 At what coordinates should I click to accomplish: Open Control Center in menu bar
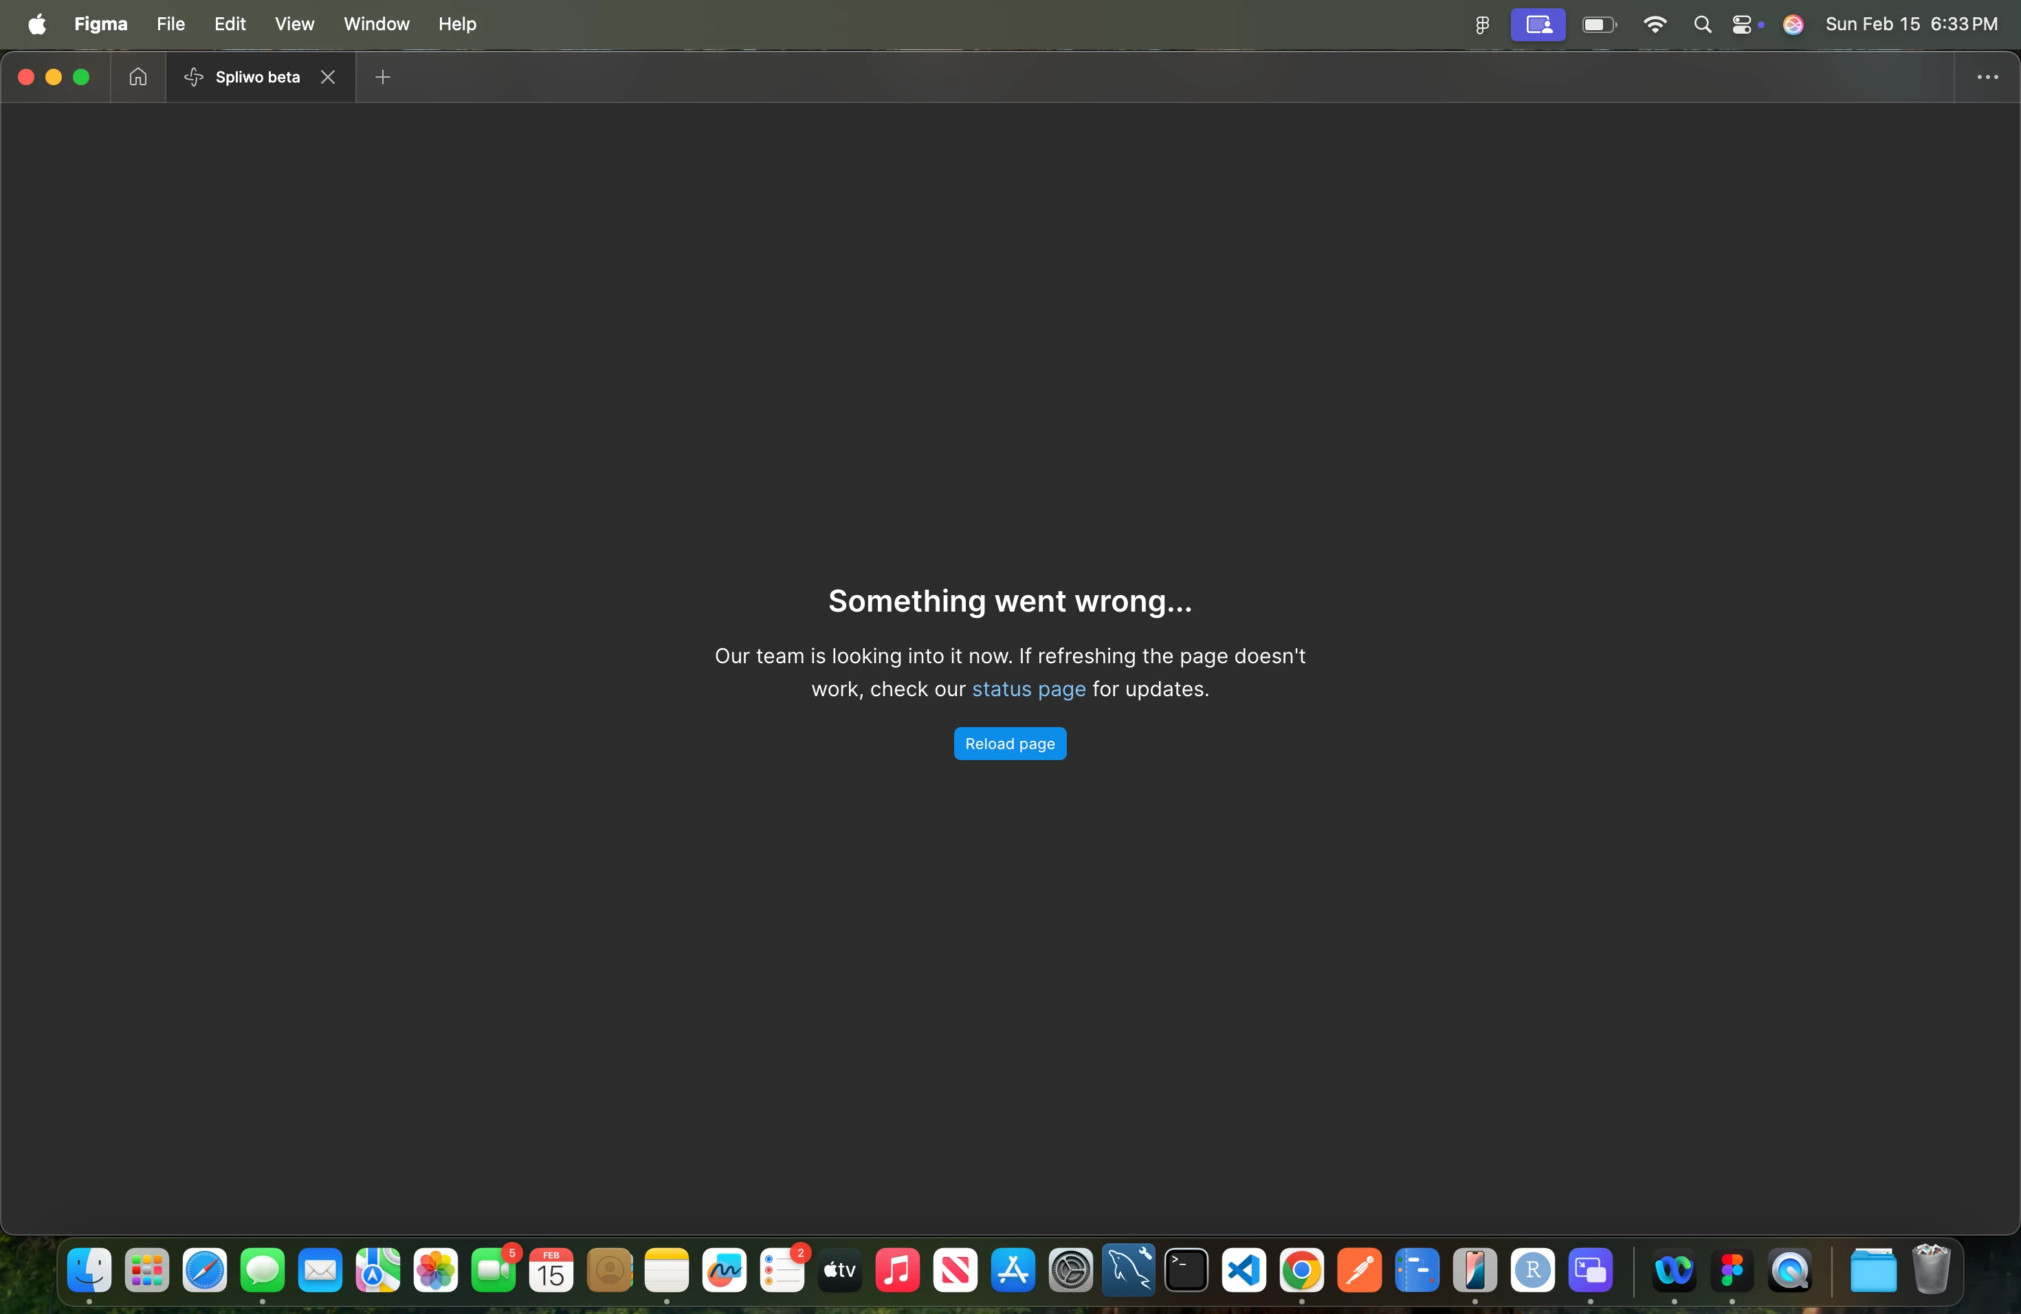(x=1742, y=25)
